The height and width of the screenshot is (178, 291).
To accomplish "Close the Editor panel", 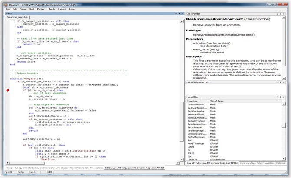I will tap(182, 13).
